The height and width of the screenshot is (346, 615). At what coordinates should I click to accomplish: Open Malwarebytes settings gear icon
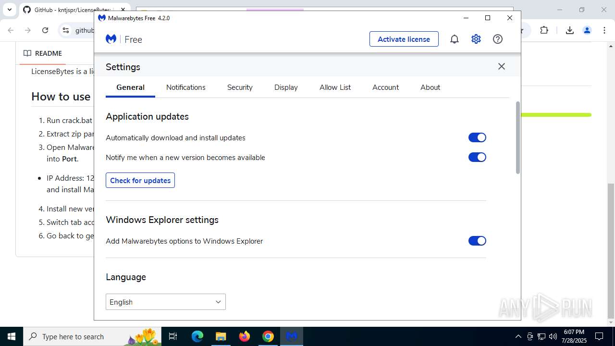coord(476,39)
